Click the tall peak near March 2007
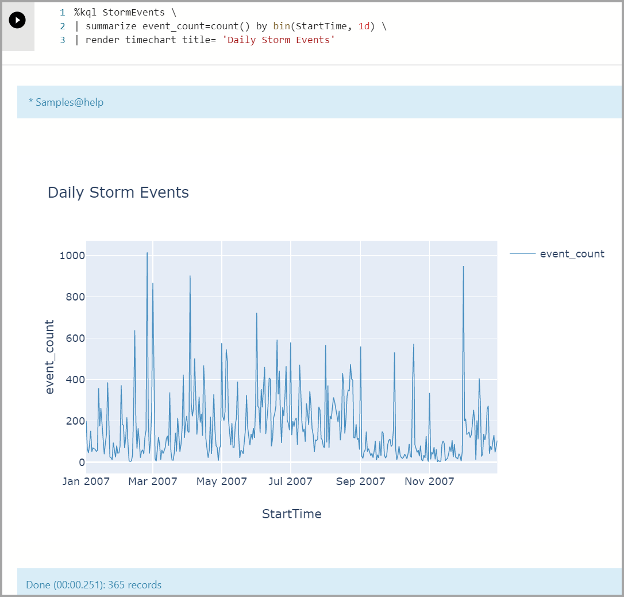Viewport: 624px width, 597px height. click(147, 253)
